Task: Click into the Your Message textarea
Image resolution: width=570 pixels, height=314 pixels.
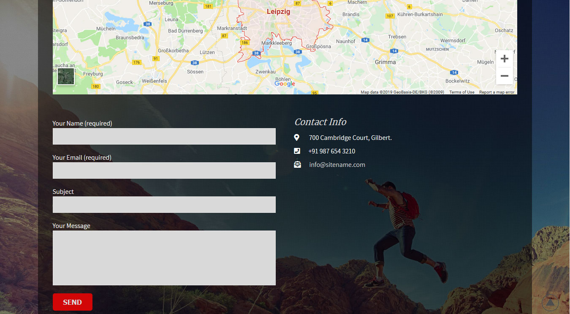Action: tap(164, 258)
